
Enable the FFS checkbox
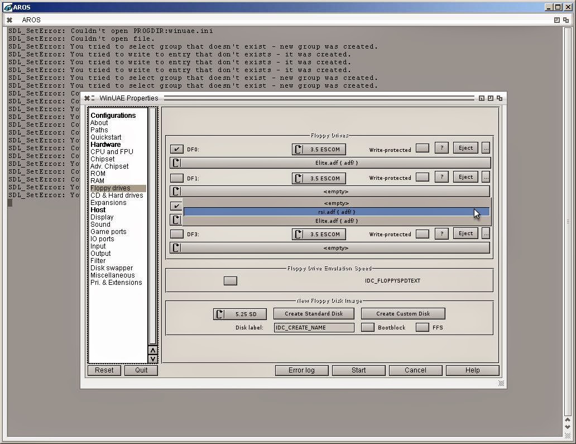point(423,327)
